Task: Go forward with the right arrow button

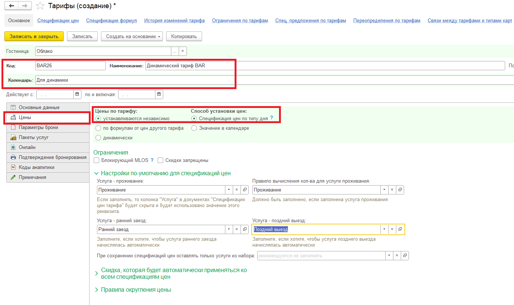Action: [x=25, y=6]
